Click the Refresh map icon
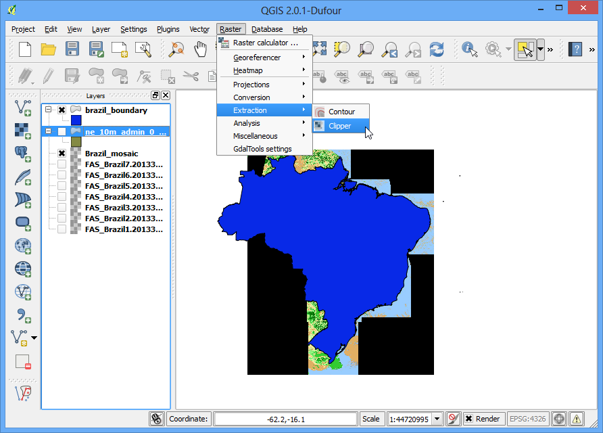 [x=437, y=49]
